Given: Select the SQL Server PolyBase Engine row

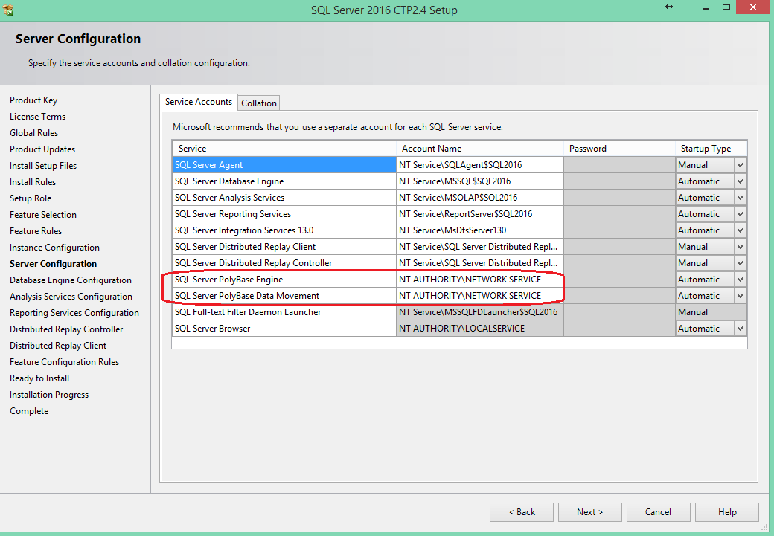Looking at the screenshot, I should (284, 279).
